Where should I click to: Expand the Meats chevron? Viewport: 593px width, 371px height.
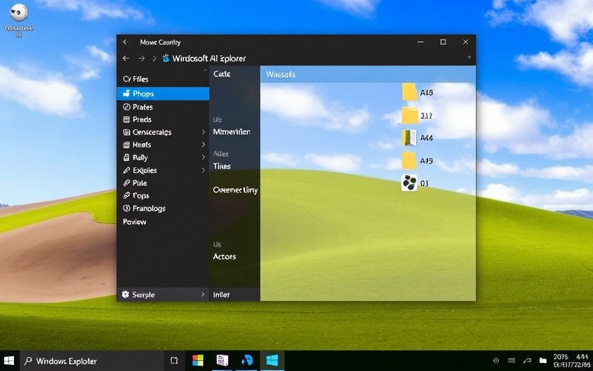point(203,144)
